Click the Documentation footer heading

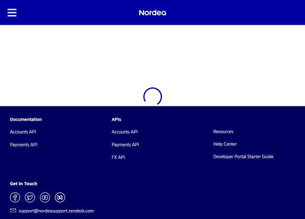point(26,119)
